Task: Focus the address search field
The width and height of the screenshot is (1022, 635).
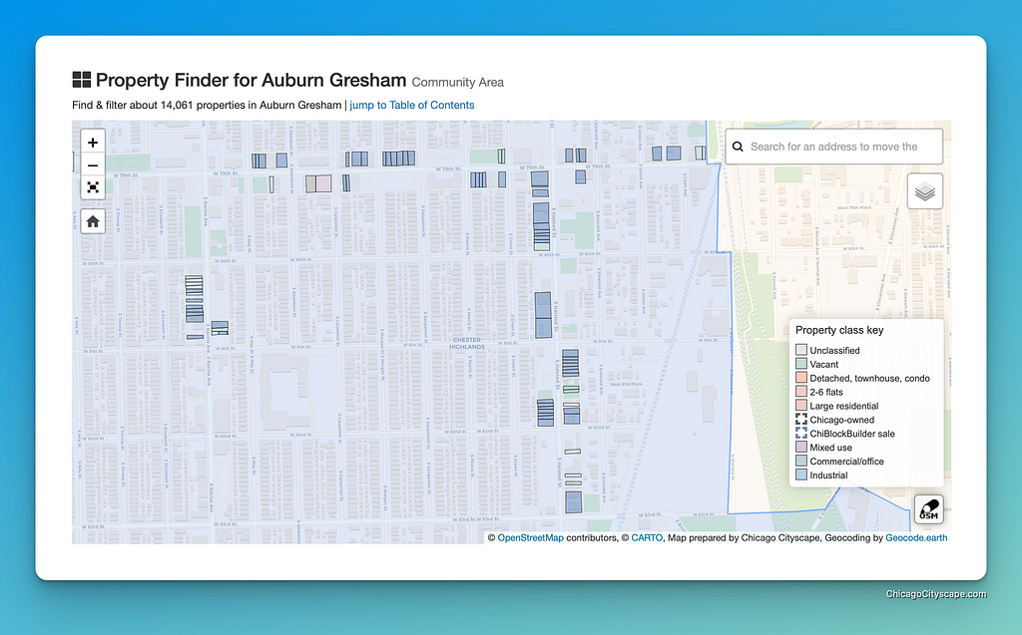Action: 833,147
